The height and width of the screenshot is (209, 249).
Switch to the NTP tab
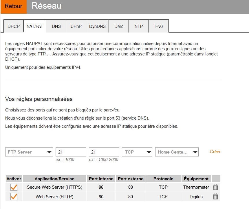pos(139,26)
